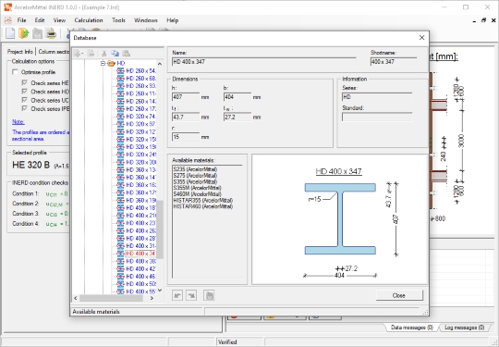This screenshot has height=347, width=499.
Task: Click the h dimension field showing 407
Action: pyautogui.click(x=186, y=97)
